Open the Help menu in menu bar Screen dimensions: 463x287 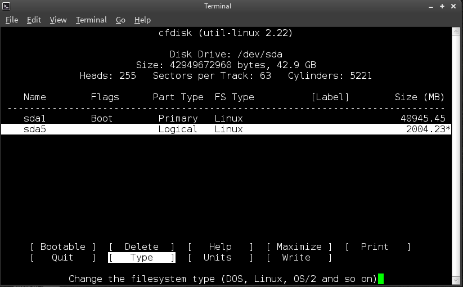[143, 20]
